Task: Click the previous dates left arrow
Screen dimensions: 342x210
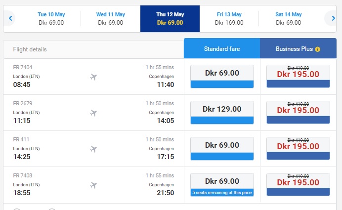Action: click(10, 18)
